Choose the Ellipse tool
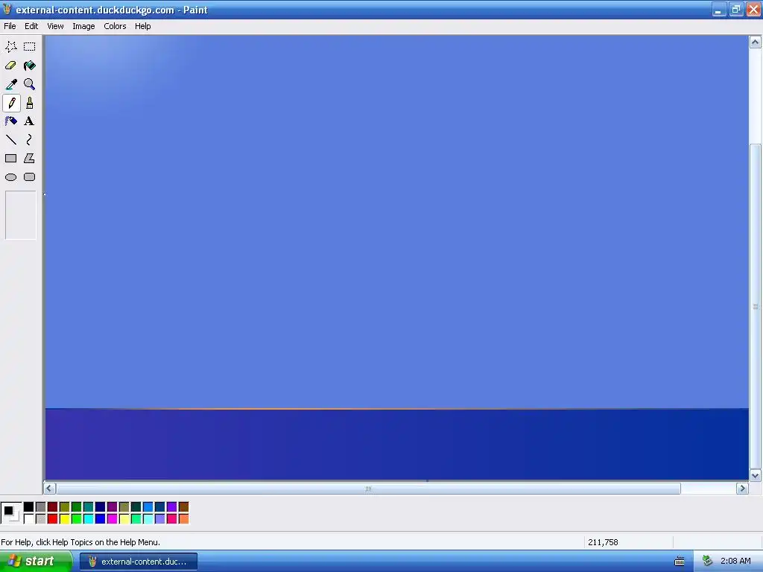This screenshot has width=763, height=572. 11,177
